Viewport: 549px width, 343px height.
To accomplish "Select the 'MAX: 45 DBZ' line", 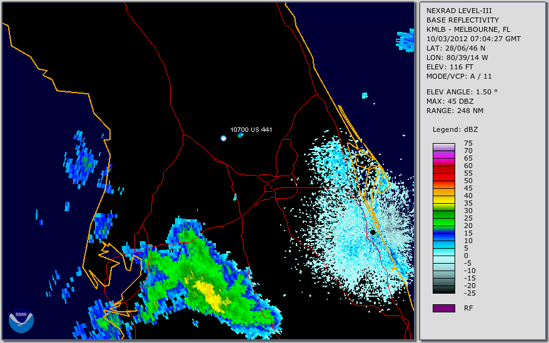I will tap(450, 101).
